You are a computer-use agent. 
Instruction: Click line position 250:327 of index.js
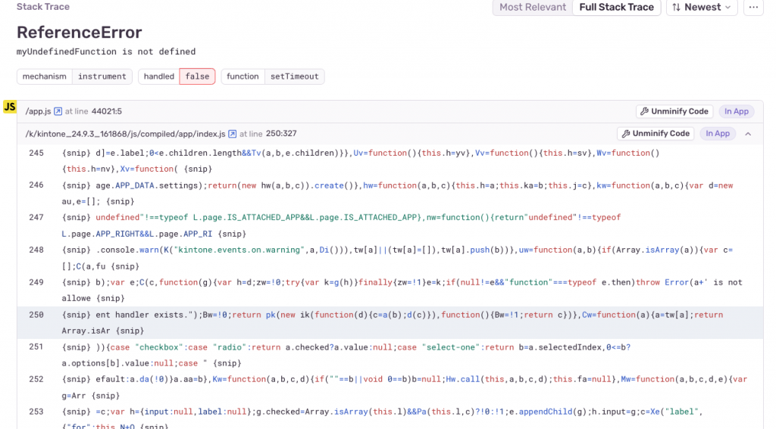pos(281,134)
